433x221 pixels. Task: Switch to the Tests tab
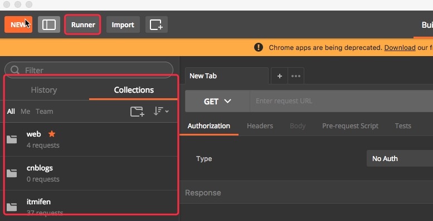403,126
